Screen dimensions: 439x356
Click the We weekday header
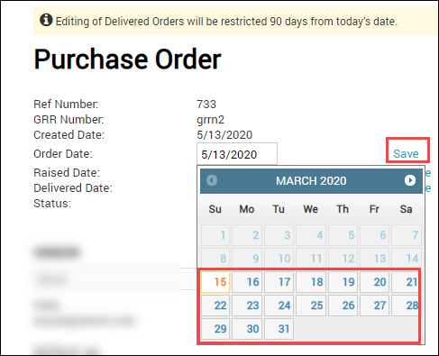point(311,209)
